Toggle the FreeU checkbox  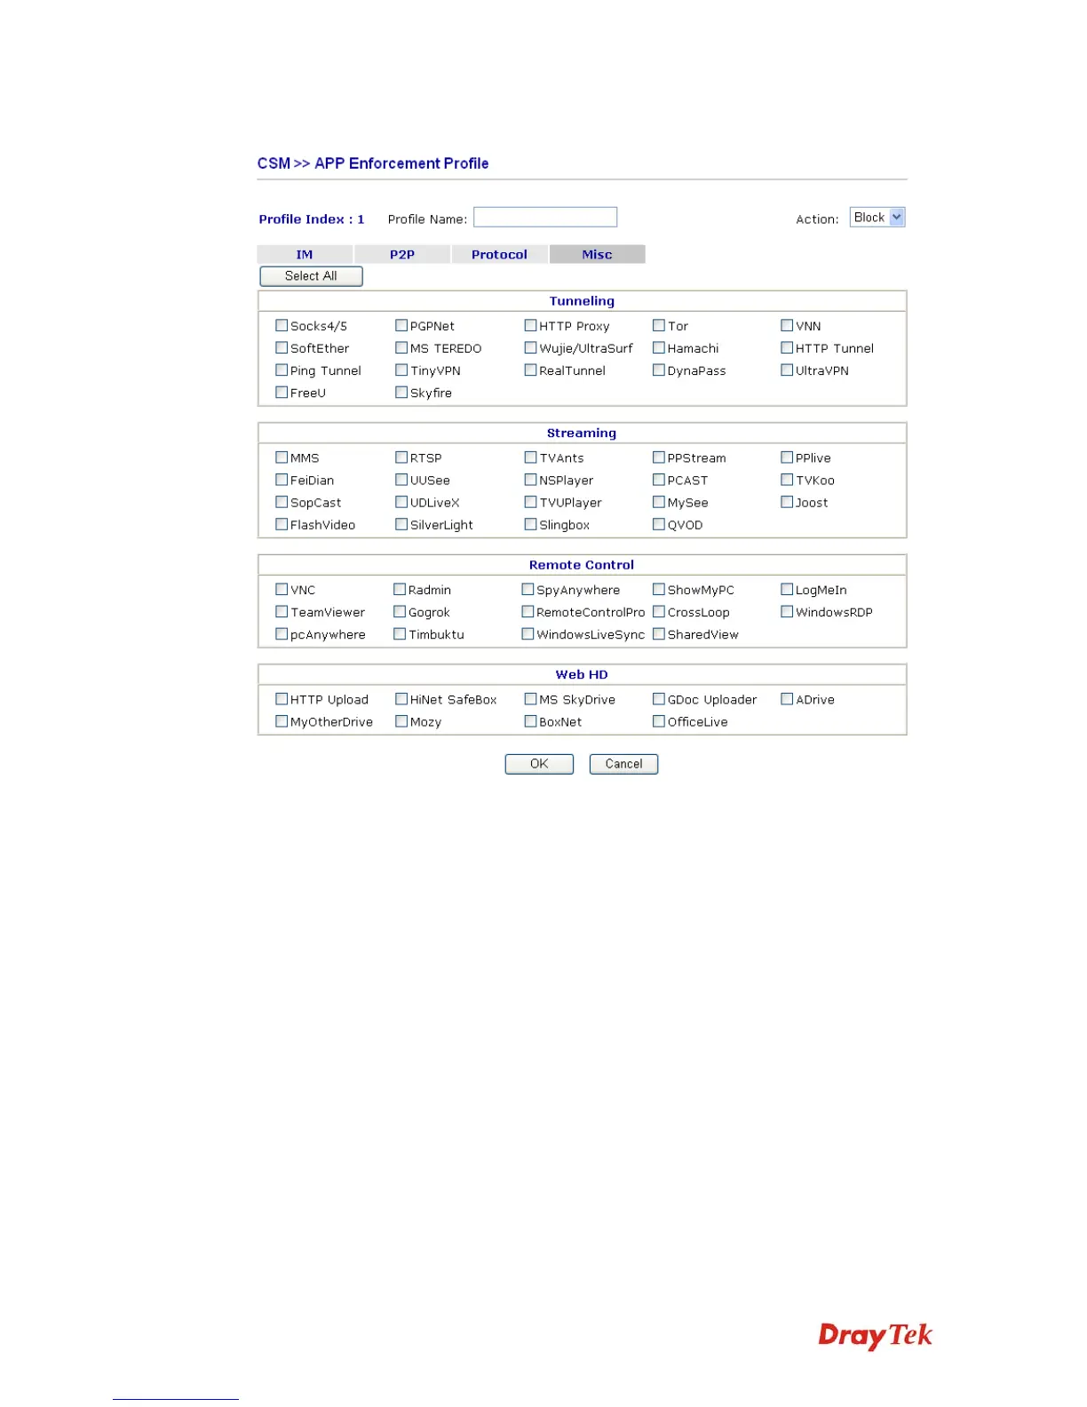coord(282,393)
